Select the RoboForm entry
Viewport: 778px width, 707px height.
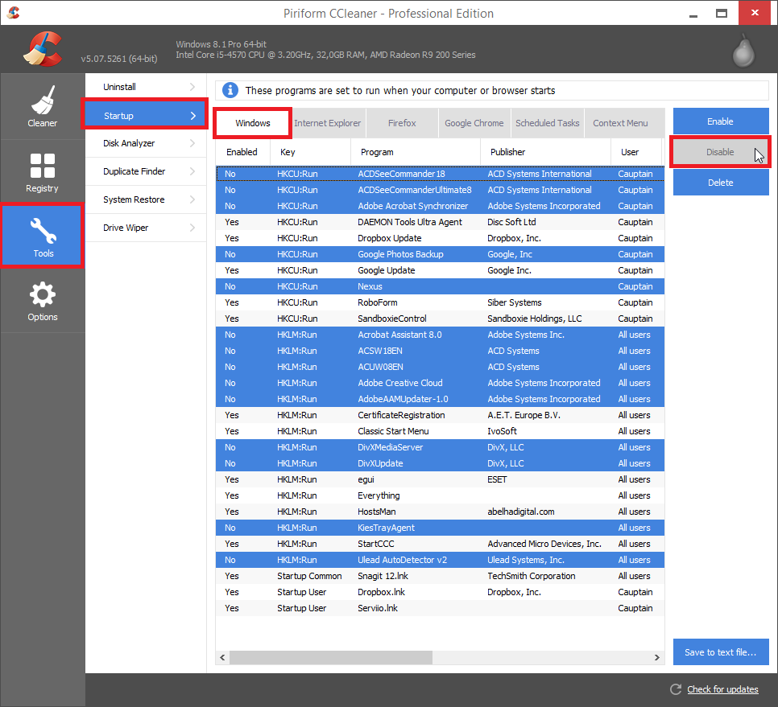pyautogui.click(x=440, y=302)
